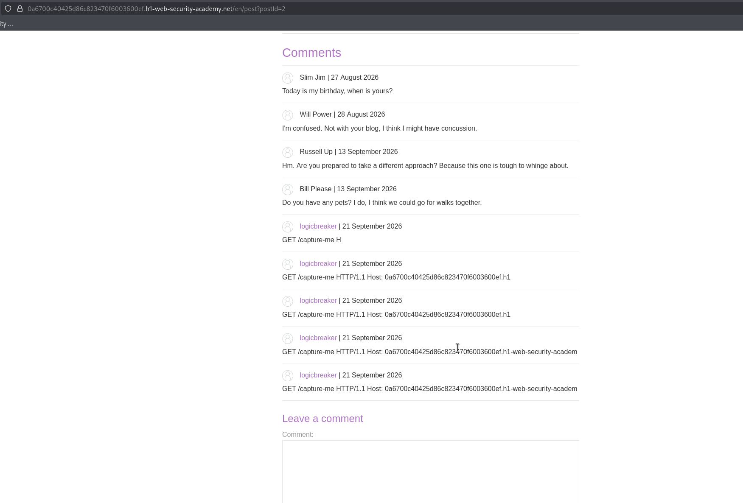The height and width of the screenshot is (503, 743).
Task: Click the date "28 August 2026"
Action: pos(361,115)
